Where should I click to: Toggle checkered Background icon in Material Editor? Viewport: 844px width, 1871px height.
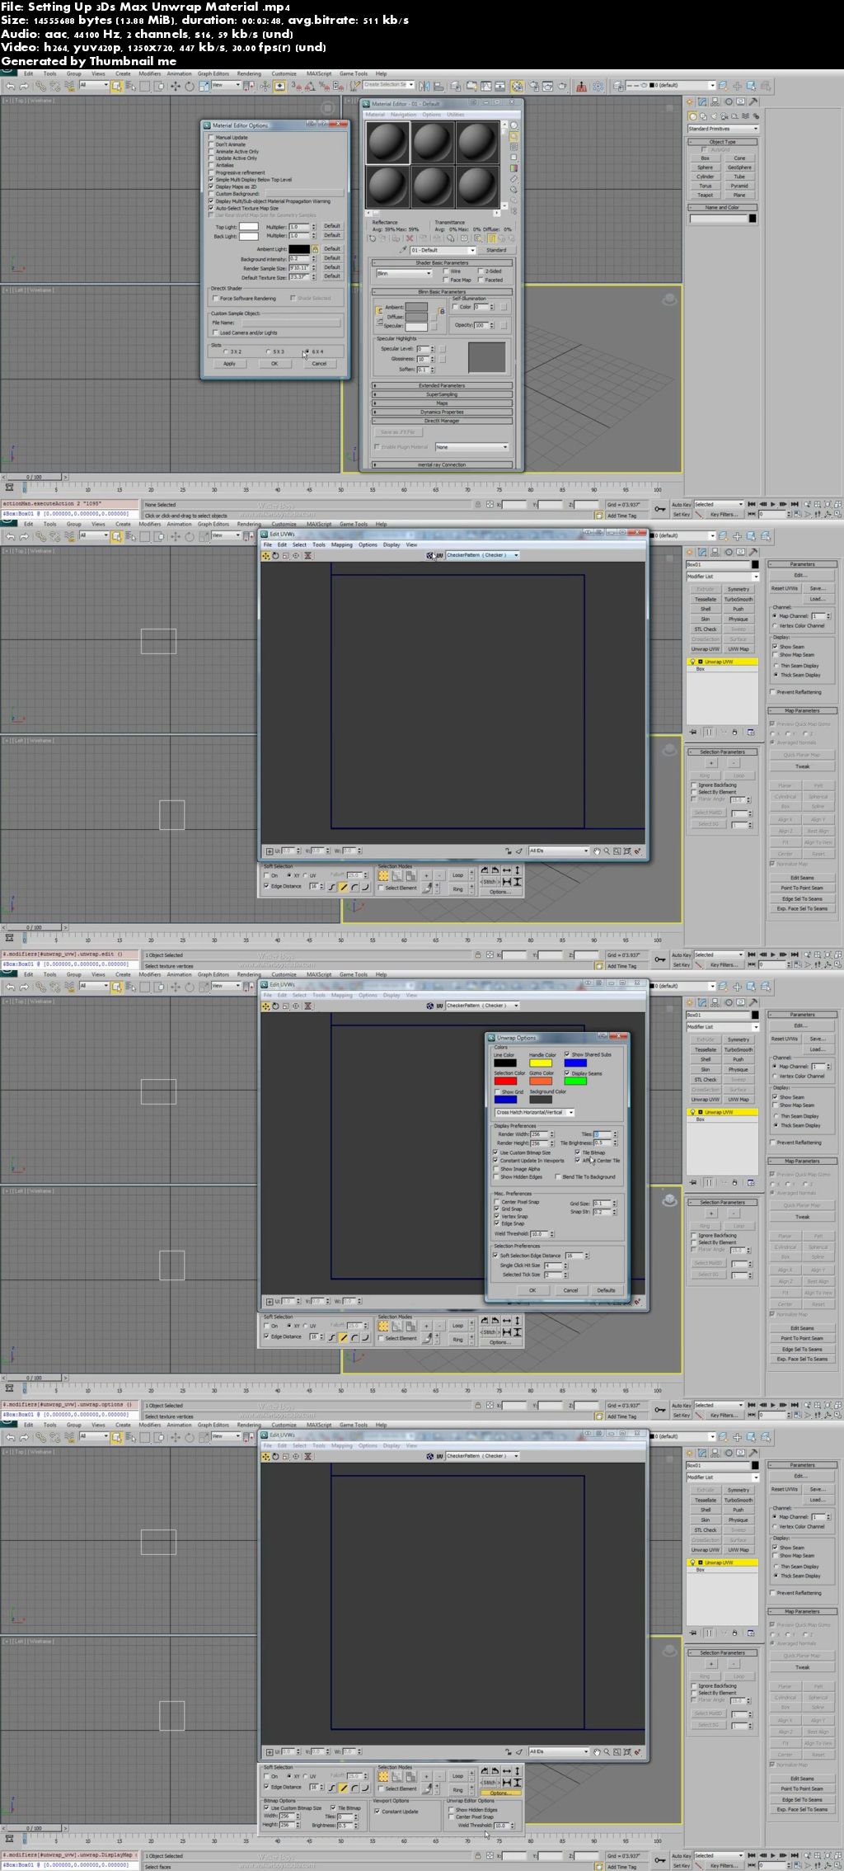514,147
